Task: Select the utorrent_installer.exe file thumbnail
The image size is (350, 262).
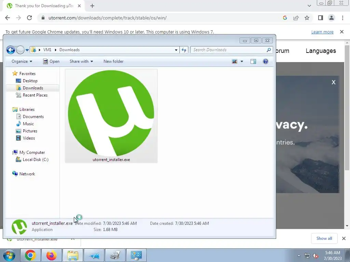Action: 111,116
